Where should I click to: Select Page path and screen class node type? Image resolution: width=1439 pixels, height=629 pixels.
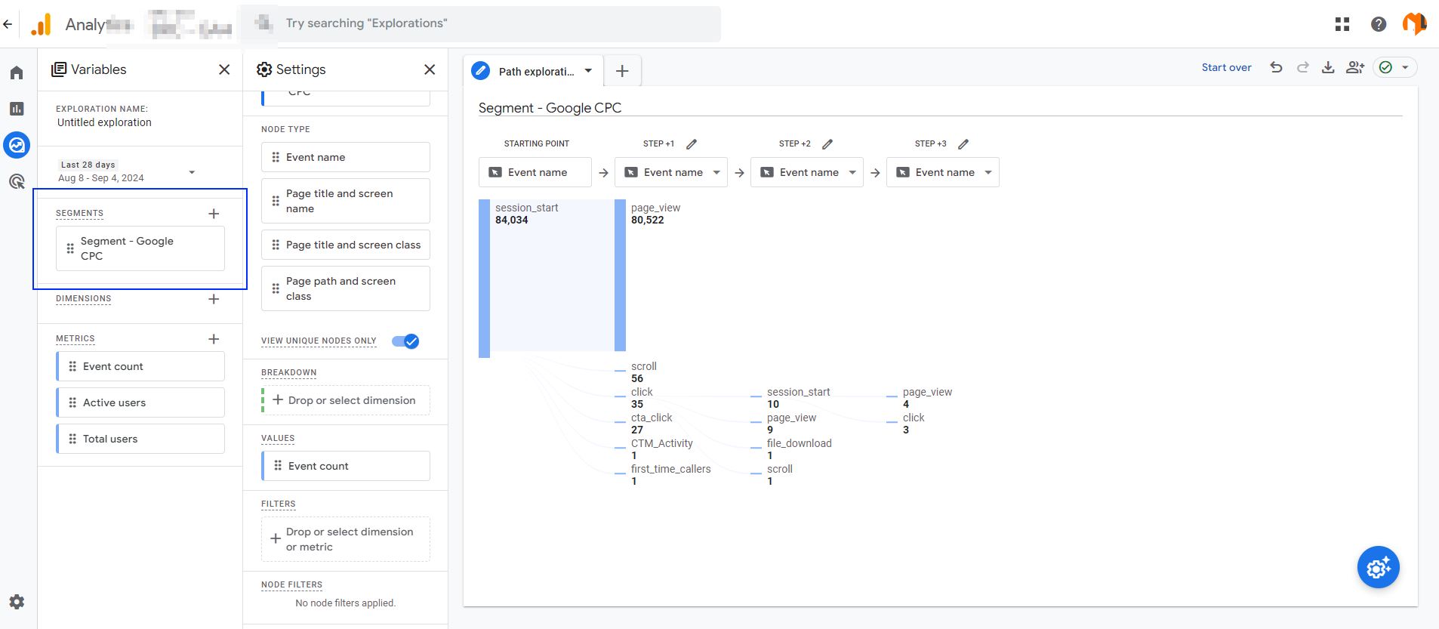click(346, 288)
